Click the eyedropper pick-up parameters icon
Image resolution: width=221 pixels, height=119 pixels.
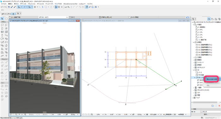point(12,7)
